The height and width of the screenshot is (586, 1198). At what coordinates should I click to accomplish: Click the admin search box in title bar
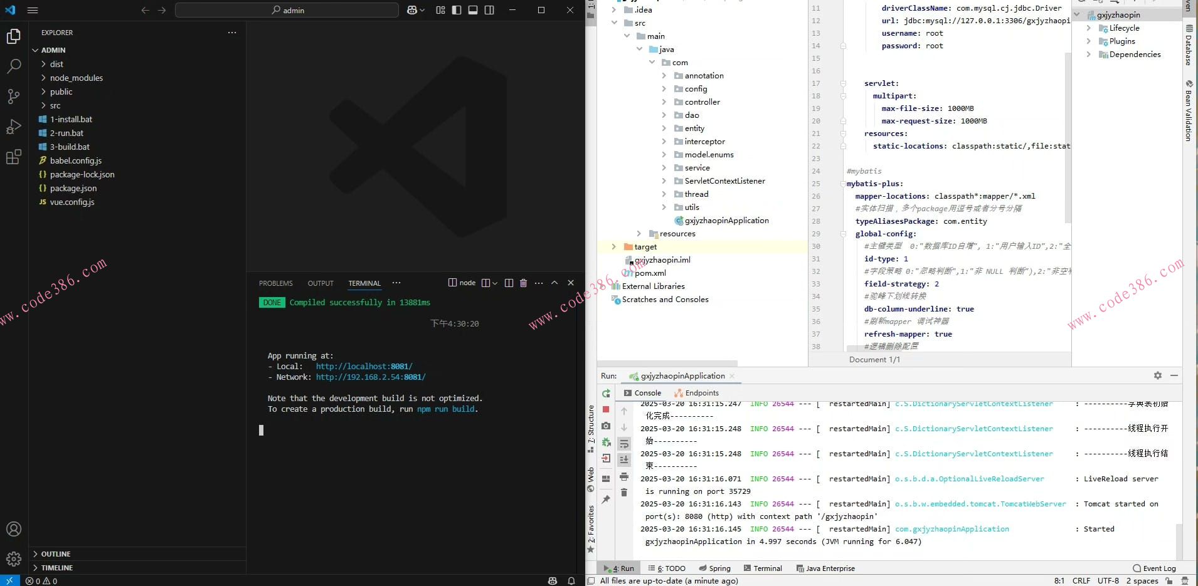[x=287, y=10]
